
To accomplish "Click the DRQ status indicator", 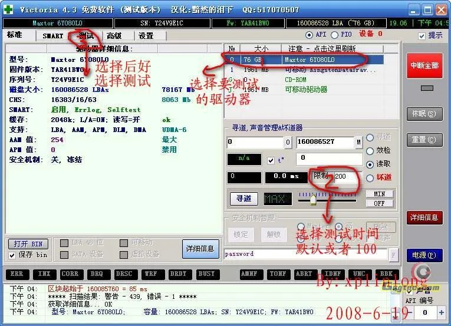I will tap(97, 274).
